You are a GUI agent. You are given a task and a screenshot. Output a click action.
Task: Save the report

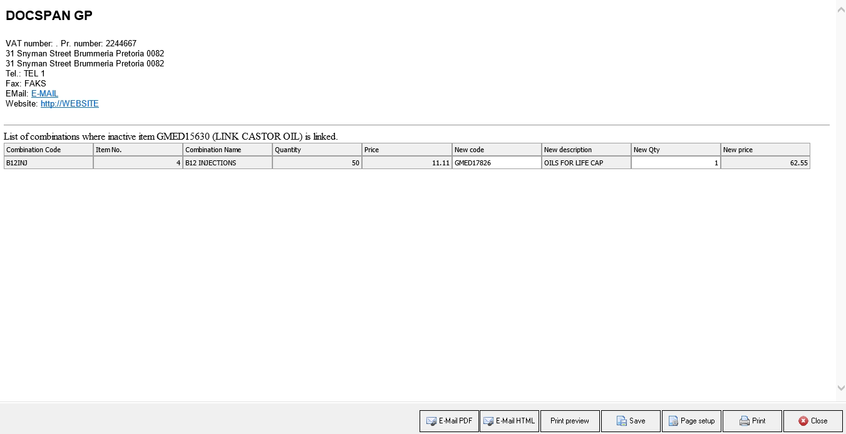[631, 421]
